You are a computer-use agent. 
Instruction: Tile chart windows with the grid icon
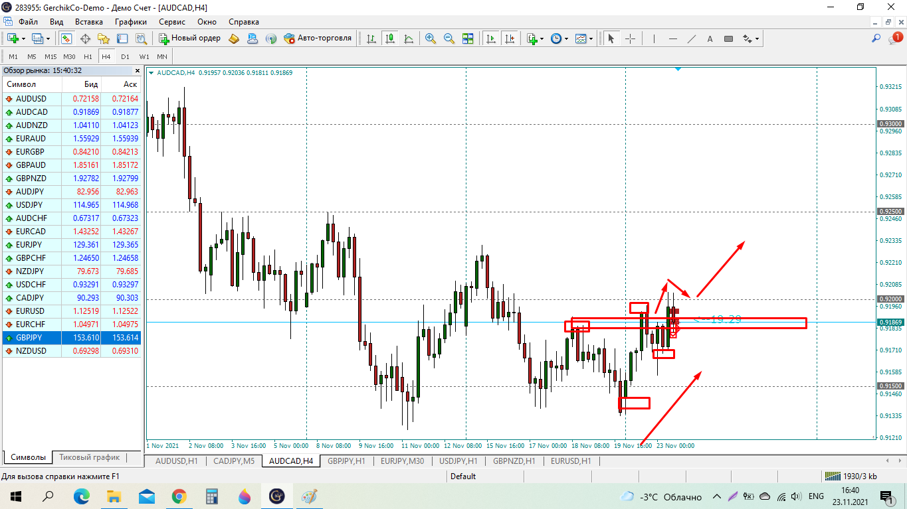click(x=468, y=38)
